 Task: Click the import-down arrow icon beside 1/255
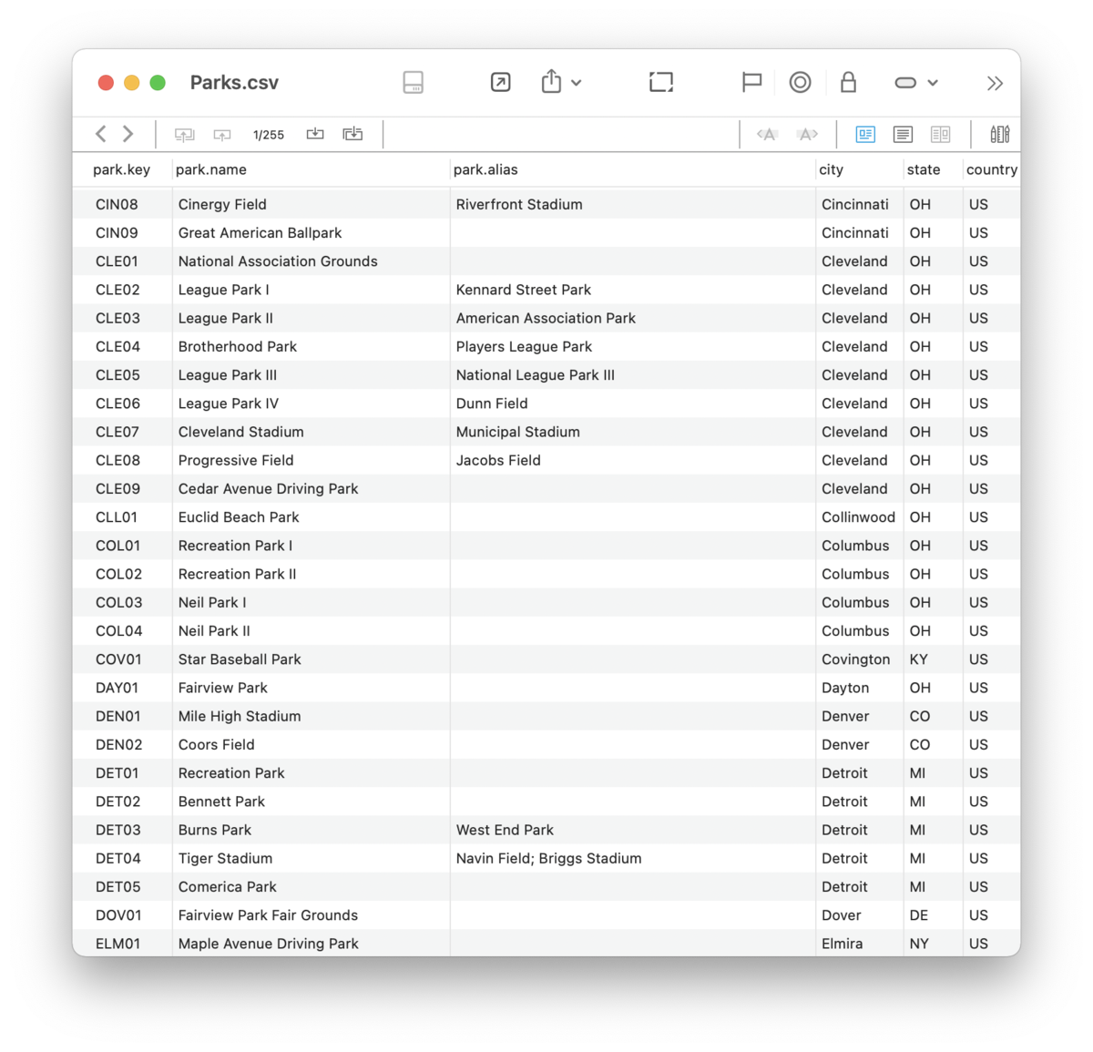[x=315, y=134]
